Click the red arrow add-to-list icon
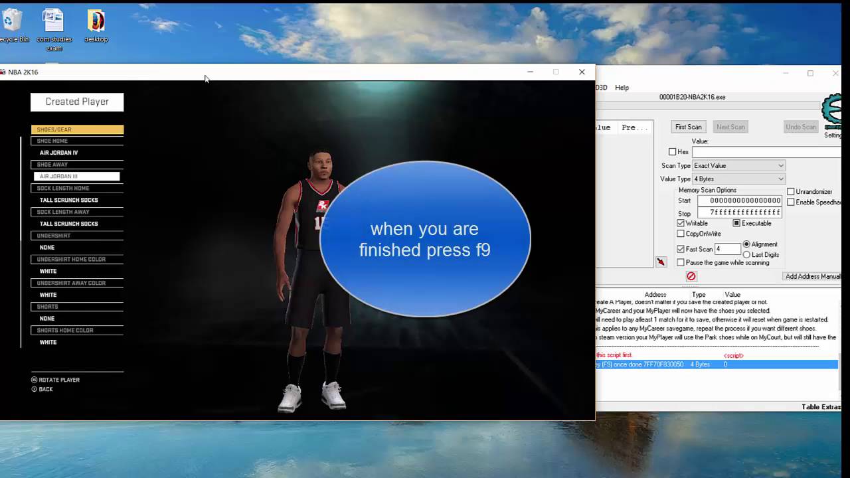This screenshot has height=478, width=850. [661, 262]
